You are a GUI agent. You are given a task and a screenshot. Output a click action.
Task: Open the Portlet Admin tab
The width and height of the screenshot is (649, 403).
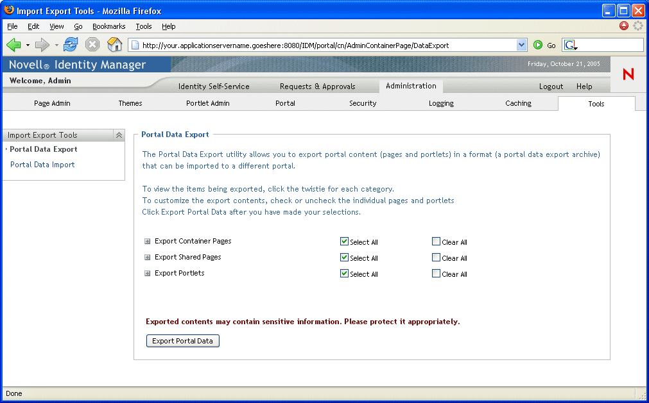(x=208, y=103)
